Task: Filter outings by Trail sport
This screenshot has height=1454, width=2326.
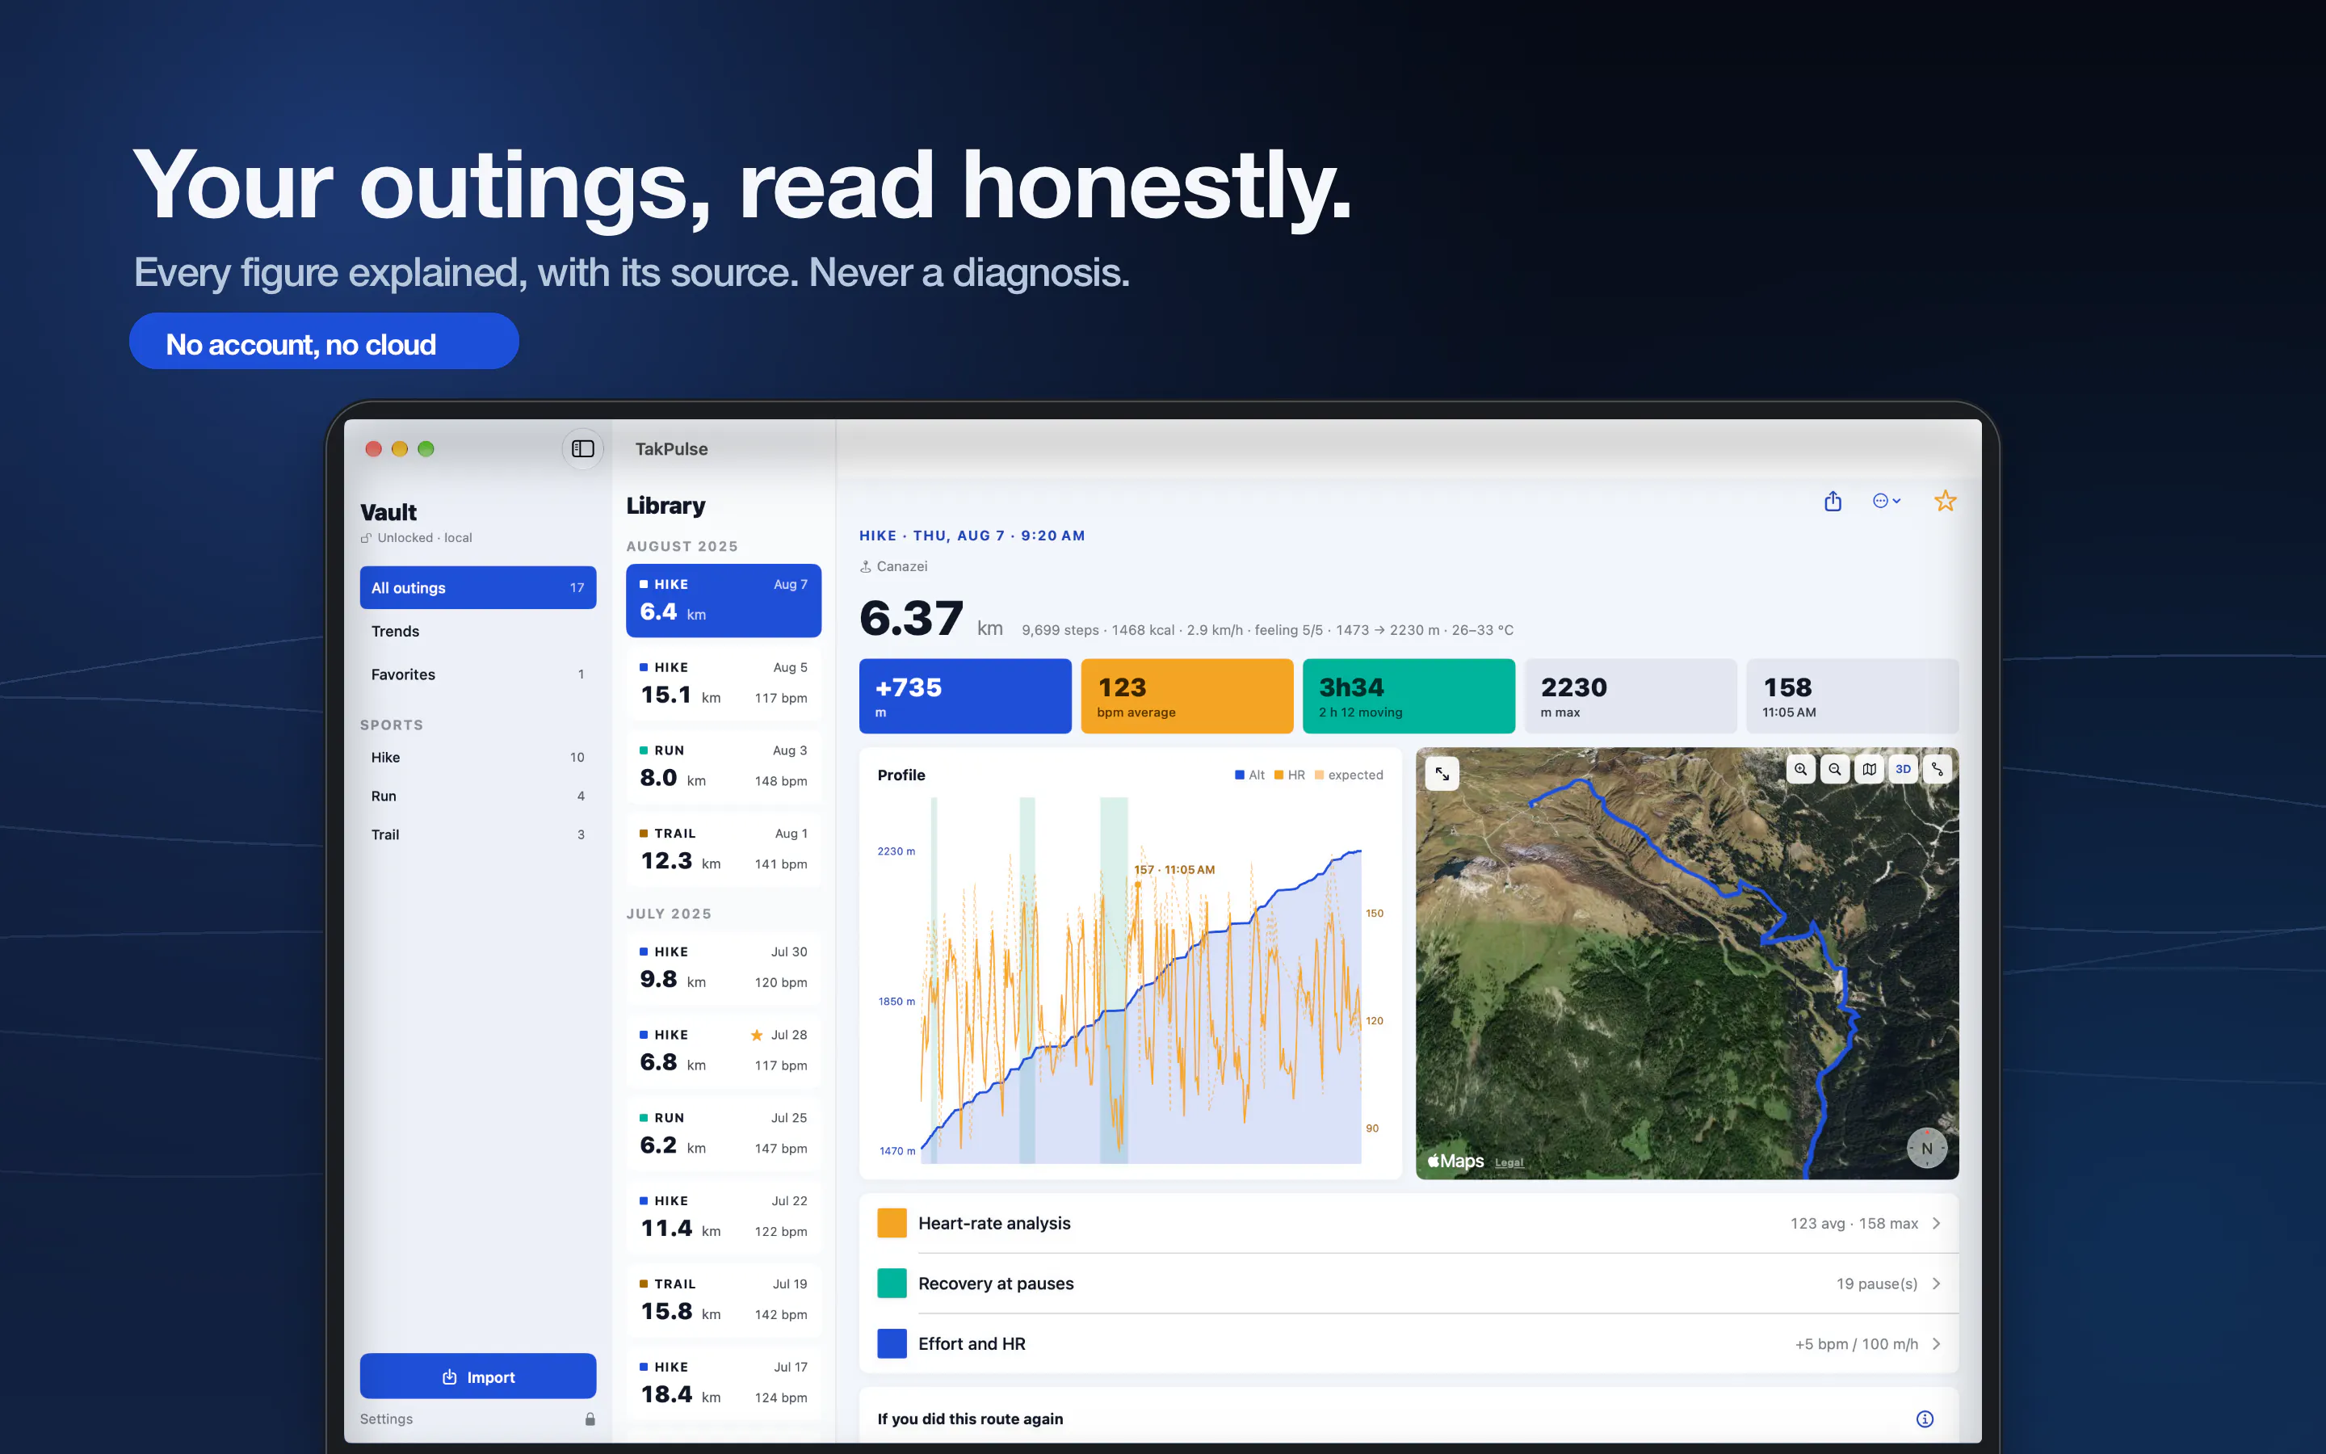Action: click(x=477, y=834)
